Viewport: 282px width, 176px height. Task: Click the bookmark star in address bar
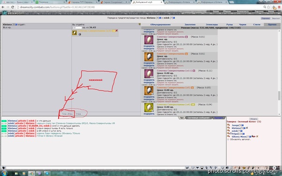(268, 7)
